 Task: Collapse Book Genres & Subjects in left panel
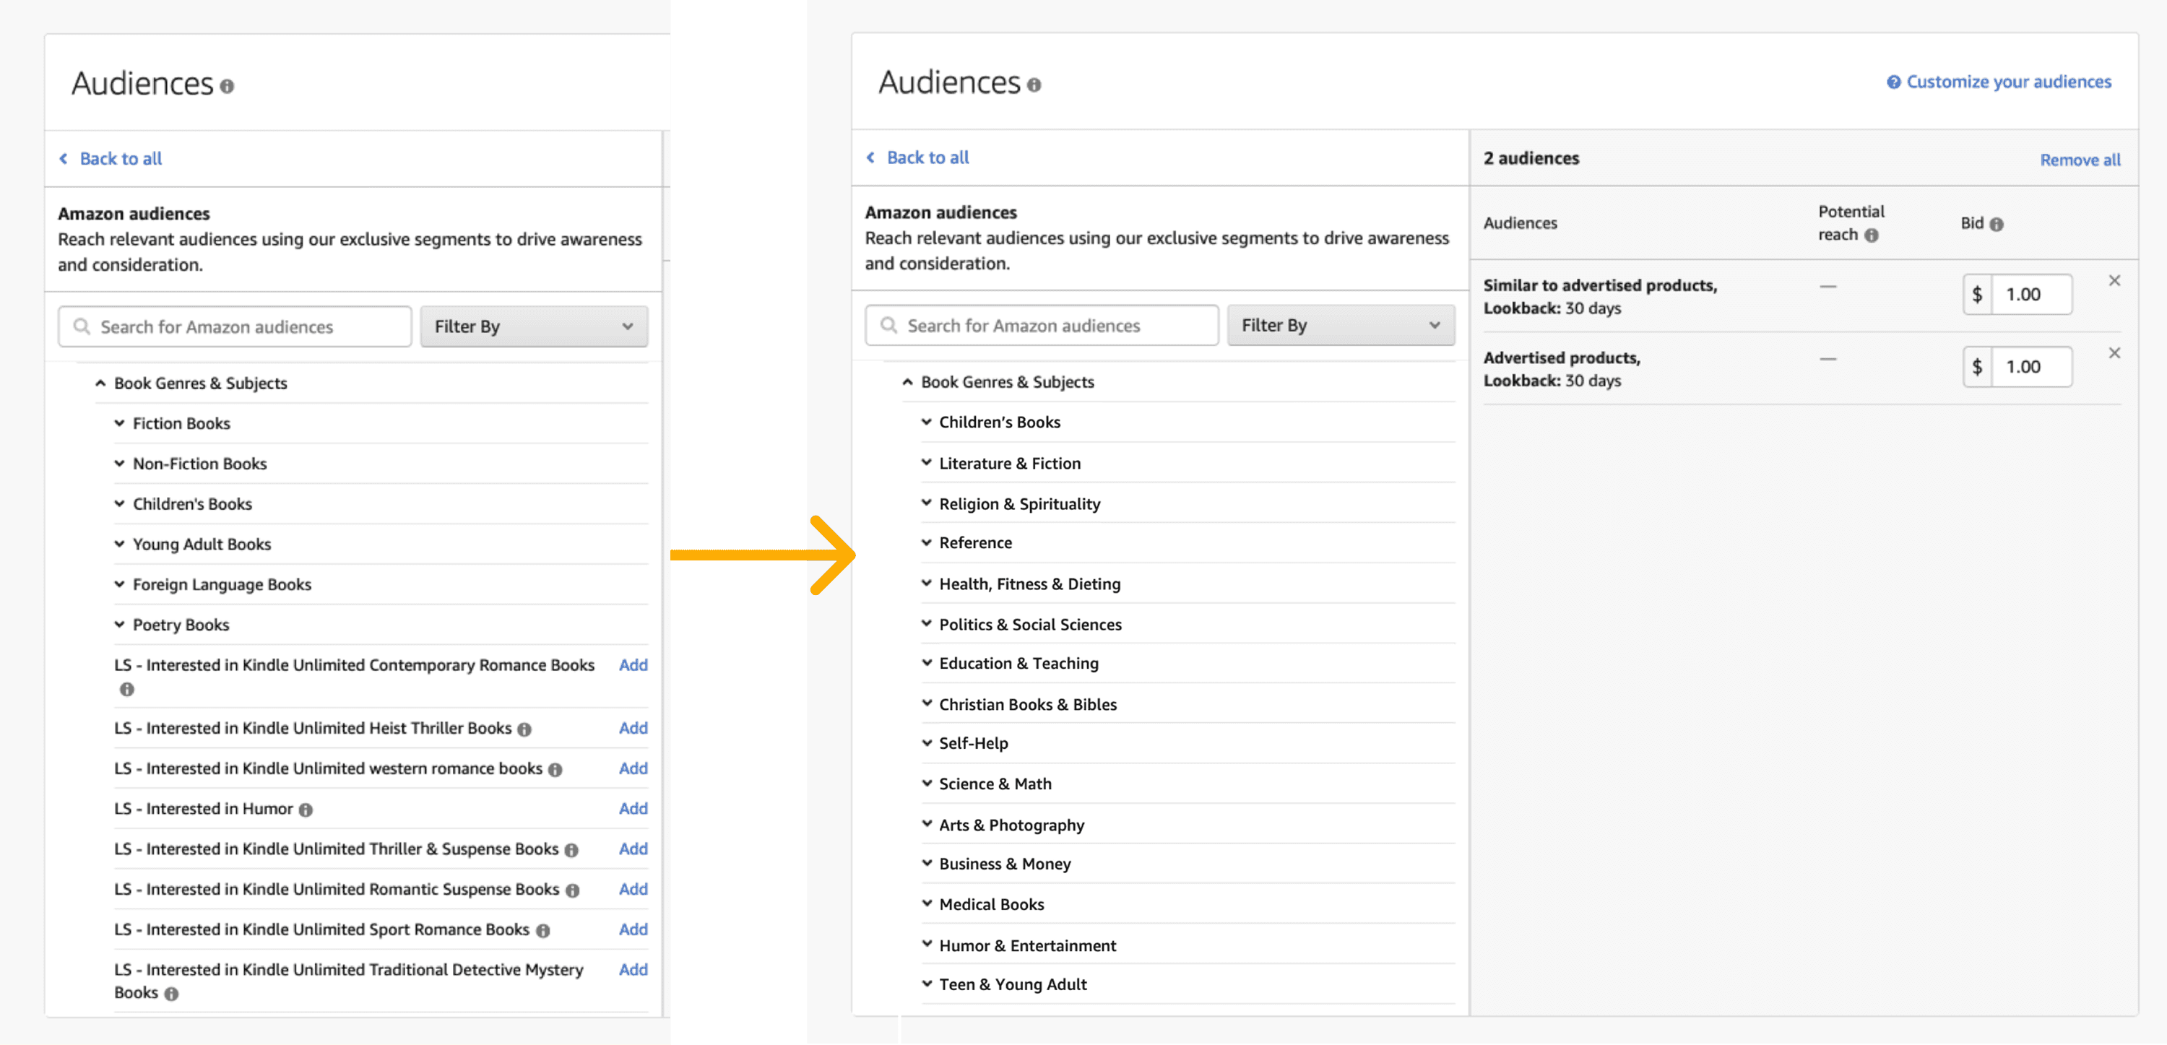coord(101,383)
